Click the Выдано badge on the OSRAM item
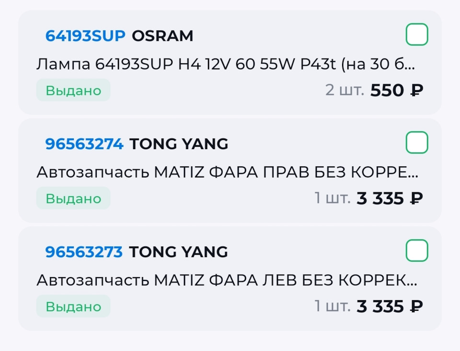Image resolution: width=460 pixels, height=351 pixels. 73,90
